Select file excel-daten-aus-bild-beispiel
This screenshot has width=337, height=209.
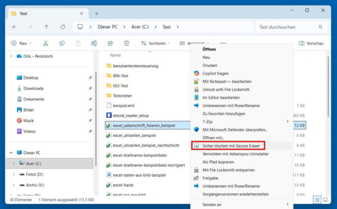coord(139,175)
